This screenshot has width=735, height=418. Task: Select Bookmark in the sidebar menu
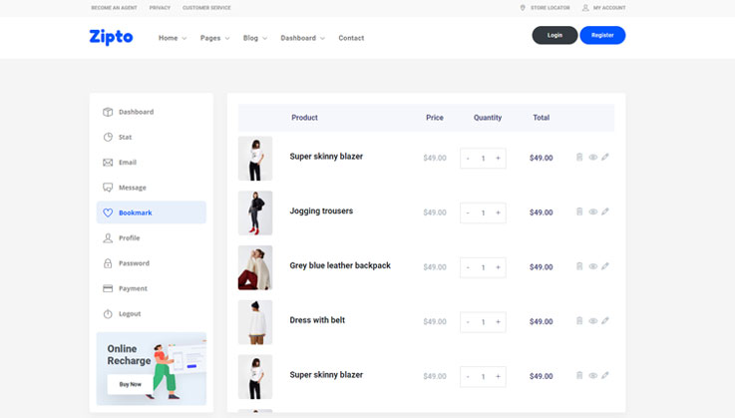pos(152,212)
